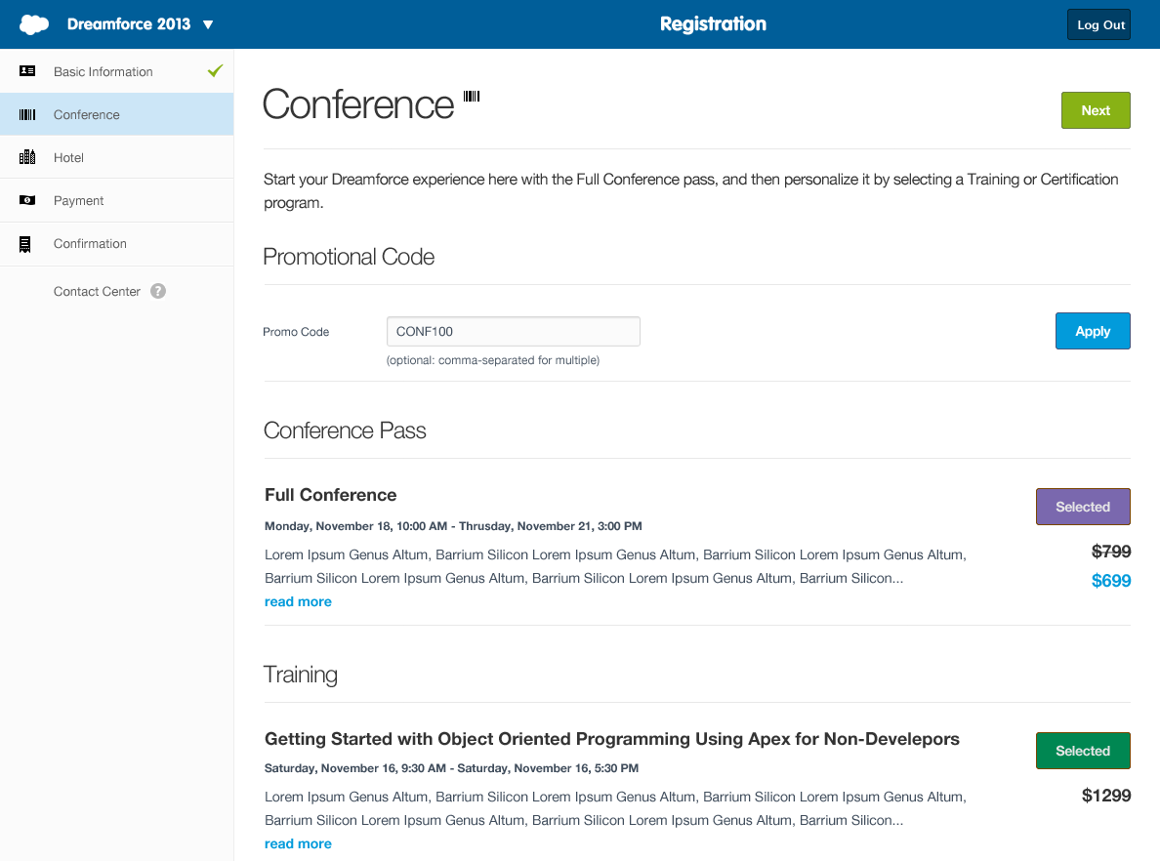The image size is (1160, 861).
Task: Click the Promo Code label
Action: [296, 332]
